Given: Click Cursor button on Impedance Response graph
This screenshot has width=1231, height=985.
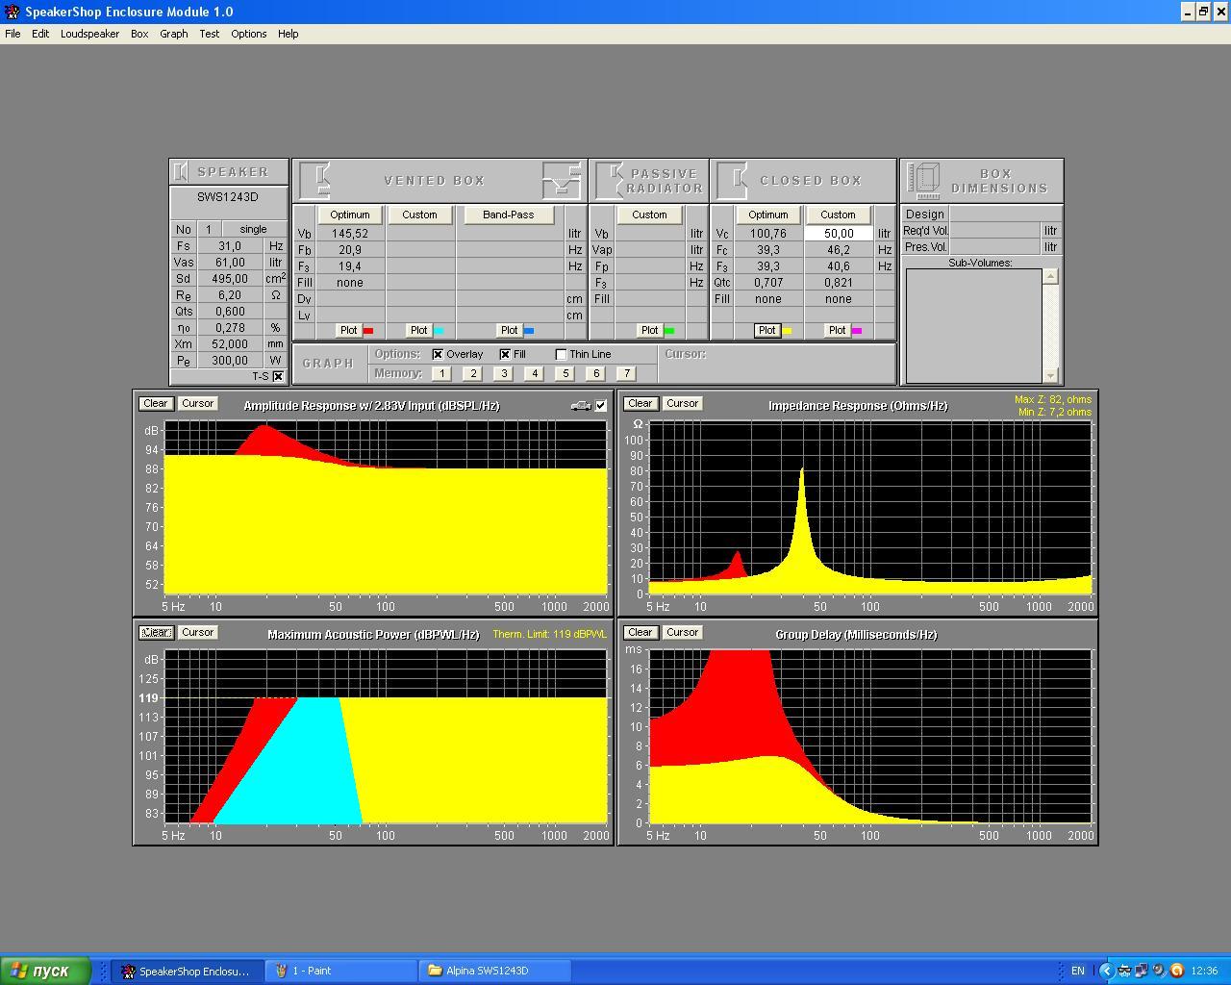Looking at the screenshot, I should coord(682,403).
